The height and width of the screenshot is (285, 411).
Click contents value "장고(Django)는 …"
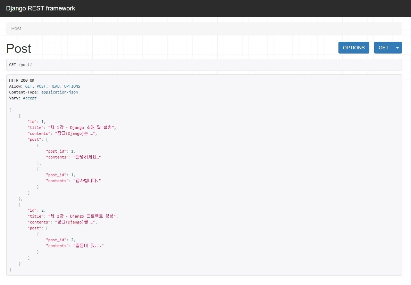74,133
